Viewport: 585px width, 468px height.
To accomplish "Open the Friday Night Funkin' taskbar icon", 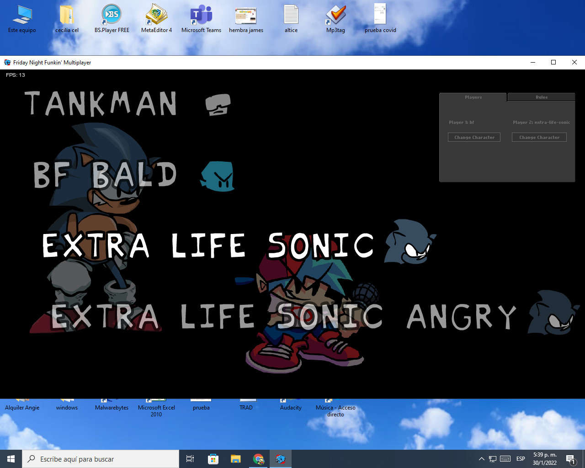I will pos(280,459).
